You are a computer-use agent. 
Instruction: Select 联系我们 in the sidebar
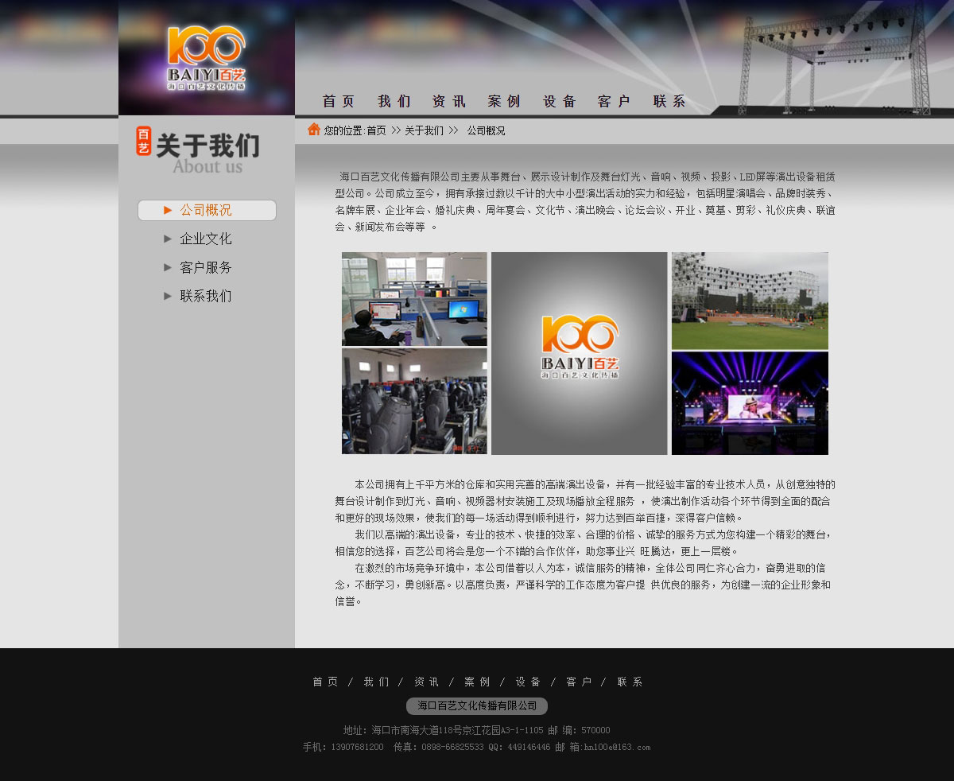pos(206,296)
